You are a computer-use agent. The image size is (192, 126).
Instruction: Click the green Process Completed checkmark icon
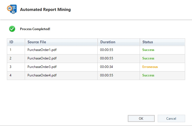(12, 29)
